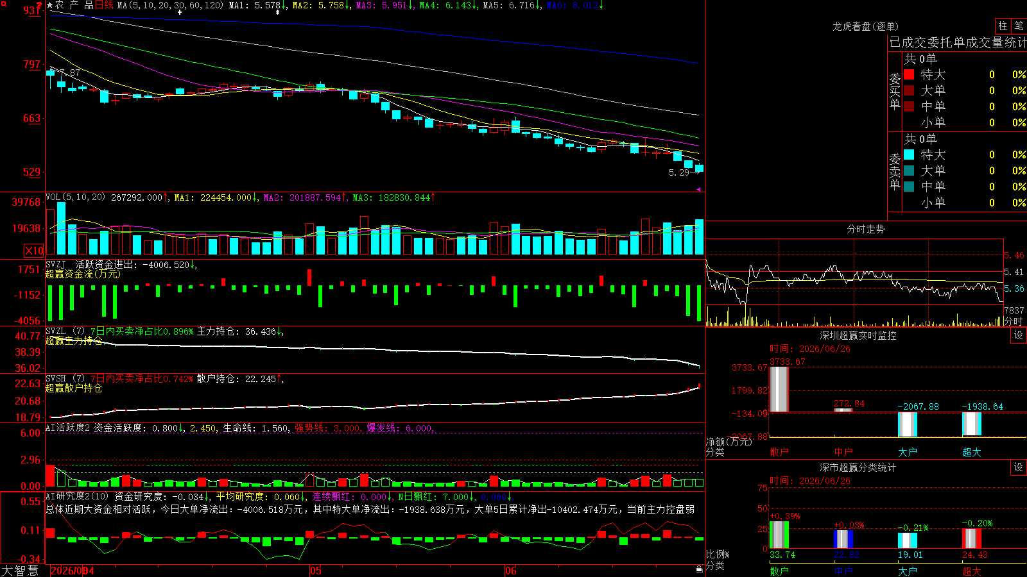This screenshot has height=577, width=1027.
Task: Click the 爆发线: 6.000 reading
Action: (401, 428)
